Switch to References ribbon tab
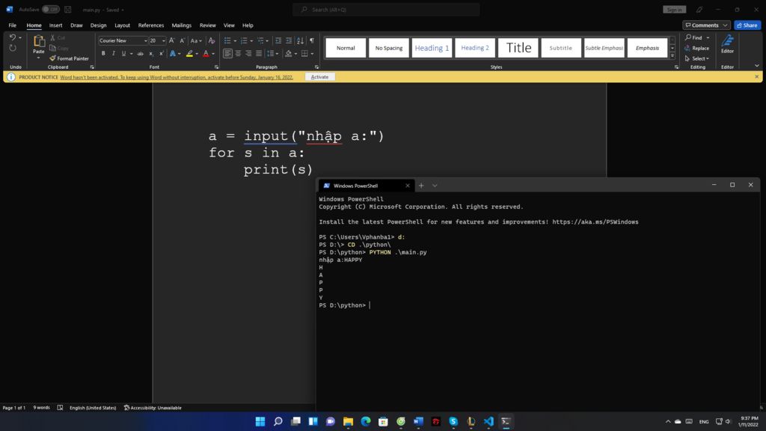The width and height of the screenshot is (766, 431). [x=151, y=25]
